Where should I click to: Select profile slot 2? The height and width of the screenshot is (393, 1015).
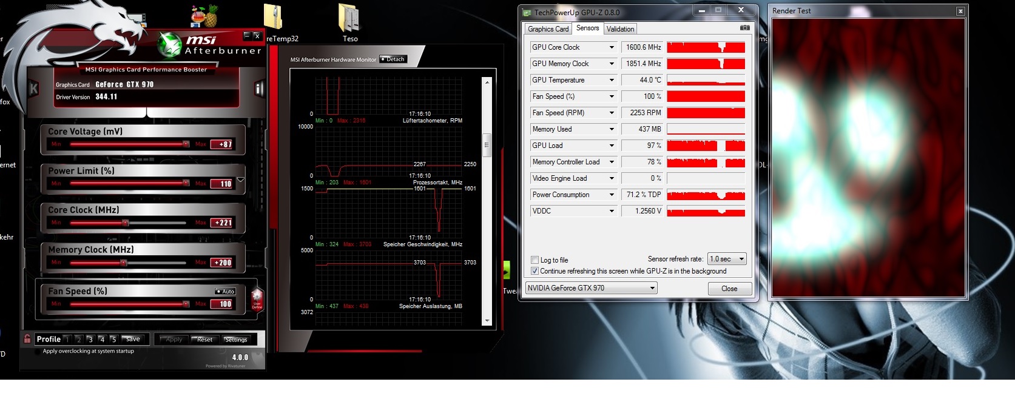pyautogui.click(x=79, y=340)
